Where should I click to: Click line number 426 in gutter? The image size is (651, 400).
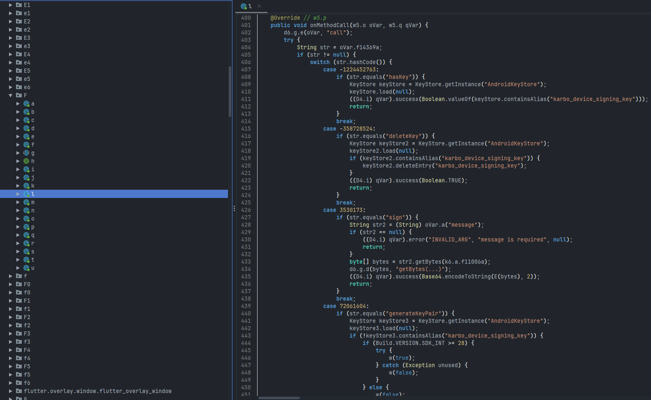point(246,210)
